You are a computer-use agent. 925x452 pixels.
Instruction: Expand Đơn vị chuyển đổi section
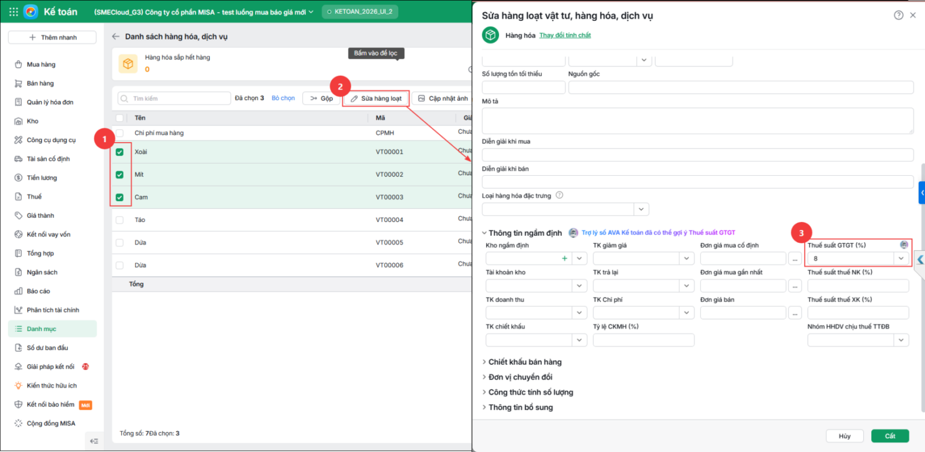click(517, 377)
